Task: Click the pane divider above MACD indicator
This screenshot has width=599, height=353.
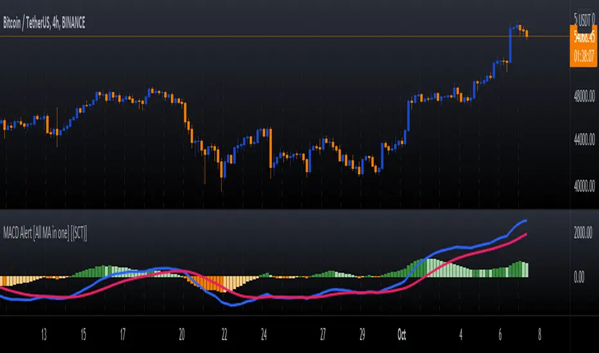Action: click(285, 209)
